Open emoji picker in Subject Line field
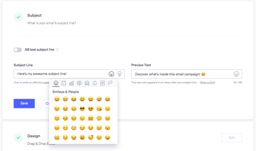 tap(111, 74)
